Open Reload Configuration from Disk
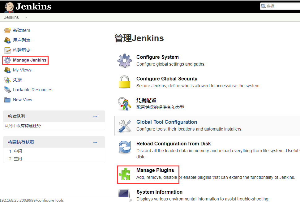 (174, 144)
